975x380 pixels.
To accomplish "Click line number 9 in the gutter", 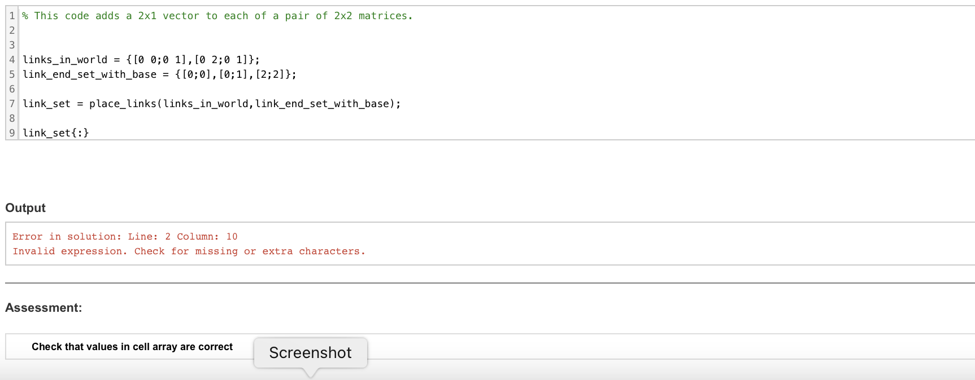I will pos(12,133).
